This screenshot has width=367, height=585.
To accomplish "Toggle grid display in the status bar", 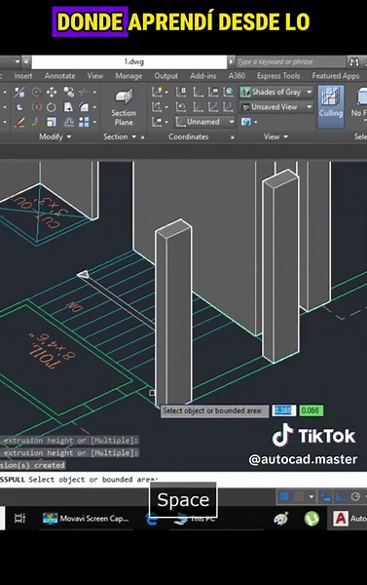I will pos(284,496).
